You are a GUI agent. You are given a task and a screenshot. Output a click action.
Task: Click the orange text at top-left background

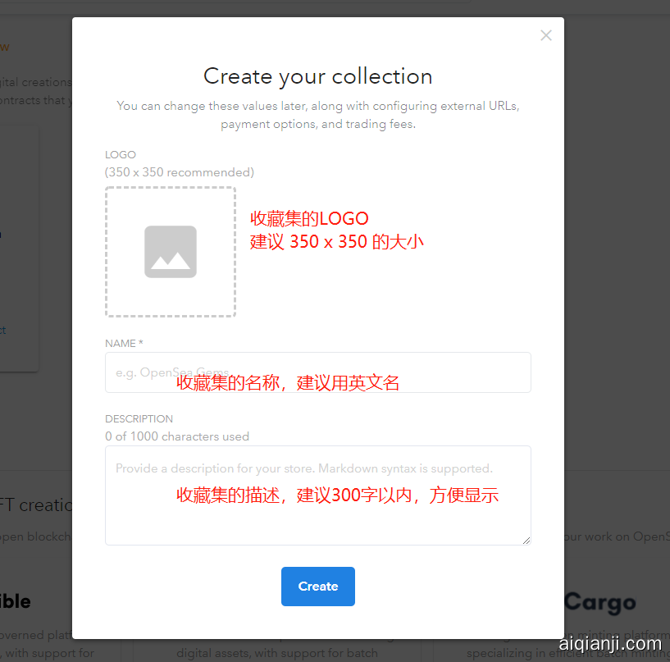(x=4, y=47)
